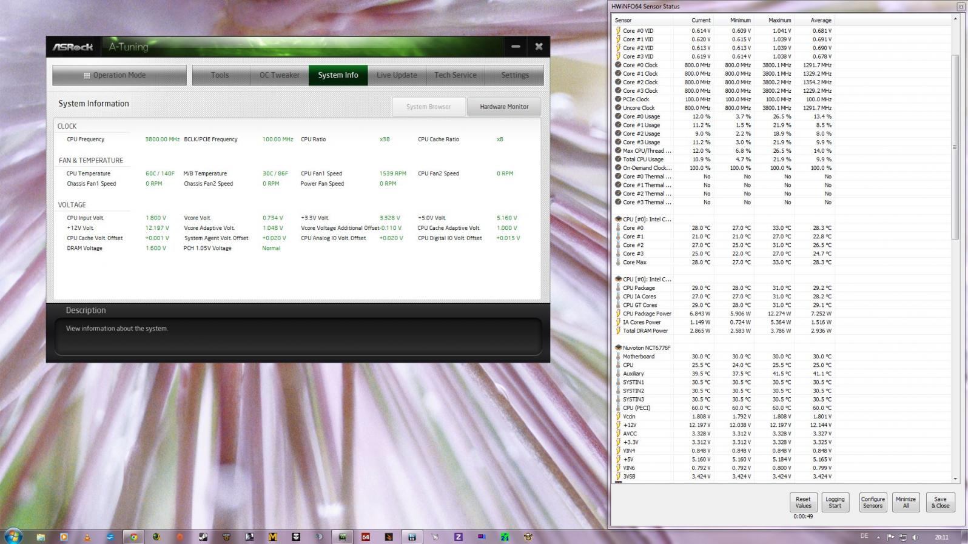Click the Current column header
The width and height of the screenshot is (968, 544).
[x=694, y=20]
